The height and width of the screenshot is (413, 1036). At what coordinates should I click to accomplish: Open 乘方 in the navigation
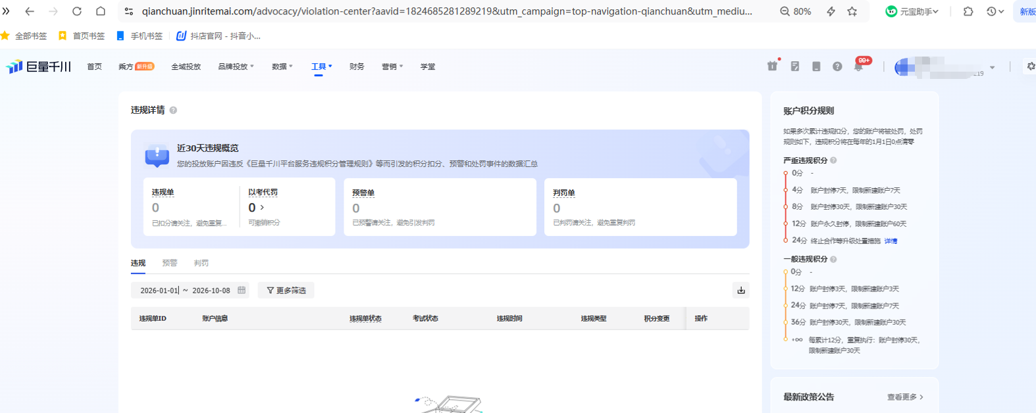[x=136, y=66]
